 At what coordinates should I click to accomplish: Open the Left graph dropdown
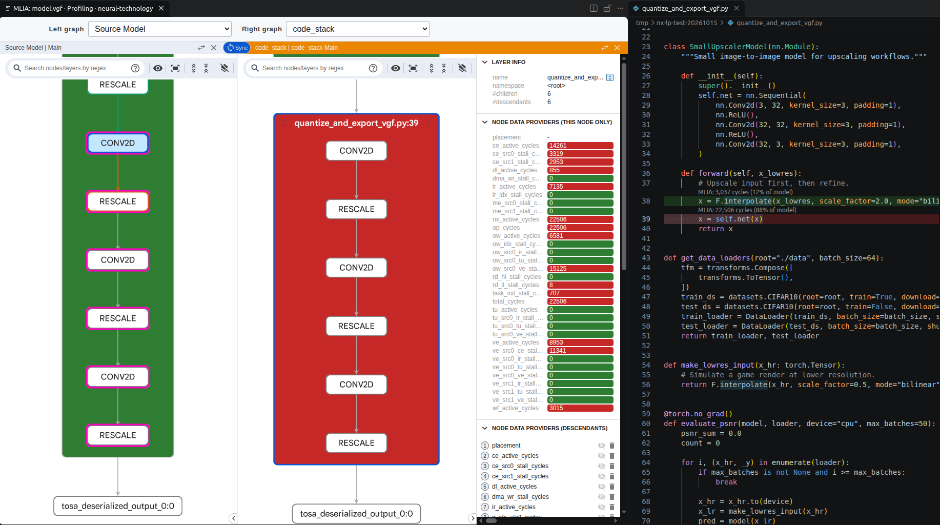pyautogui.click(x=160, y=29)
